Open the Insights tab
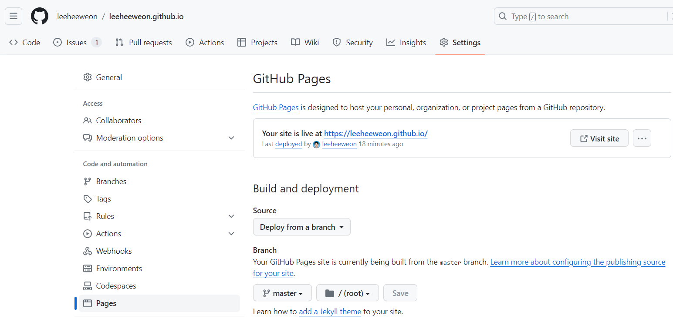The width and height of the screenshot is (673, 319). click(x=406, y=43)
